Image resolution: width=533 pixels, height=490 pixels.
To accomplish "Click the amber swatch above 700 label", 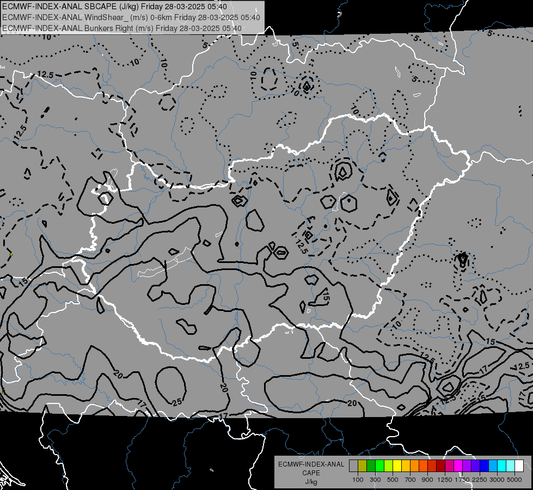I will (406, 466).
